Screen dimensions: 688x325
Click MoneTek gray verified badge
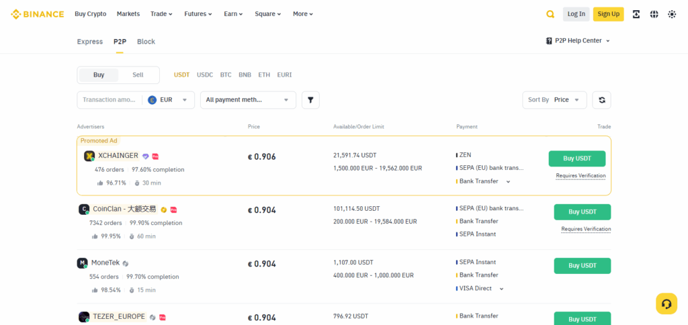(126, 264)
